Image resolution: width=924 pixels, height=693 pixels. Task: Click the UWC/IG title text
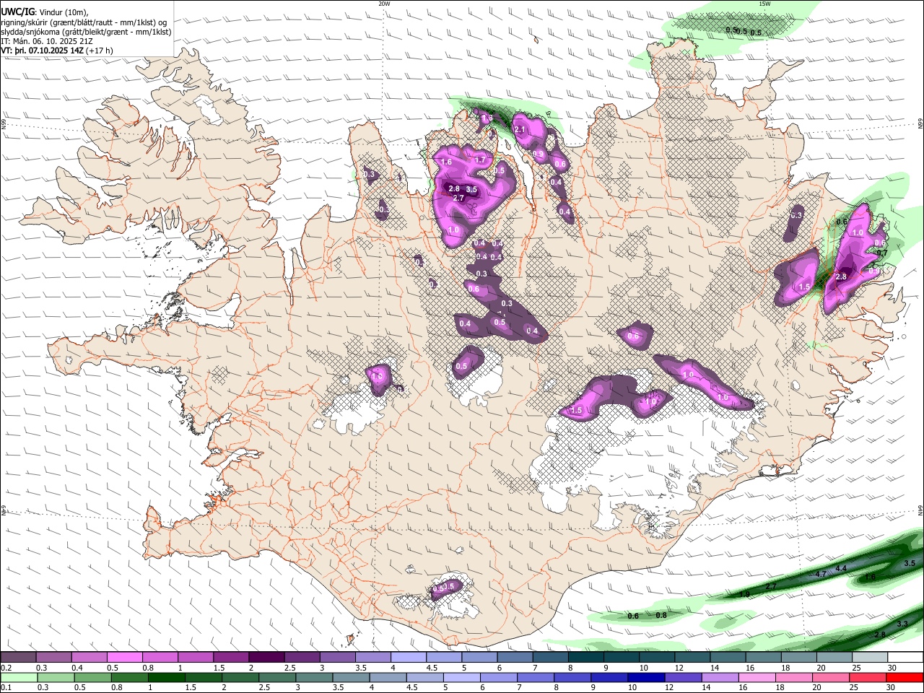[x=18, y=11]
